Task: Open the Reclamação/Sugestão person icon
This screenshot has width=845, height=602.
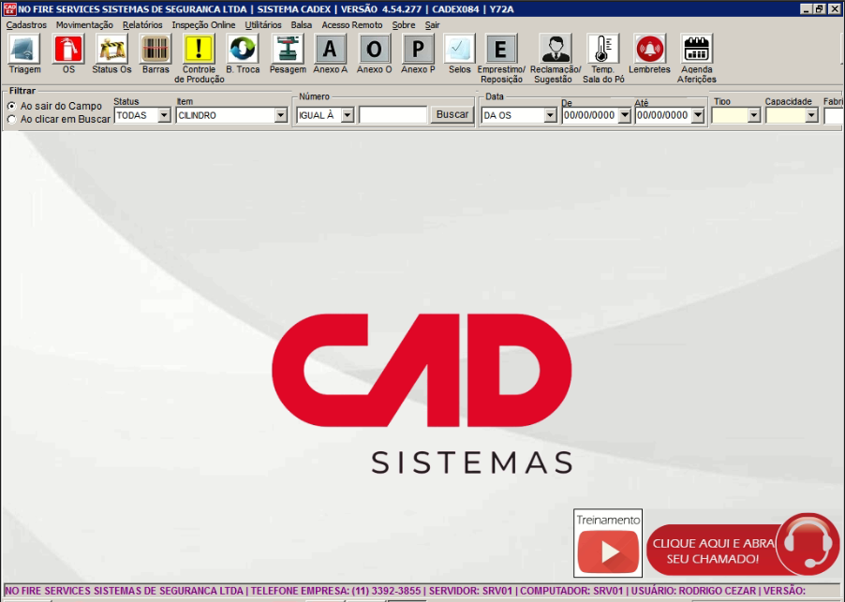Action: [x=556, y=49]
